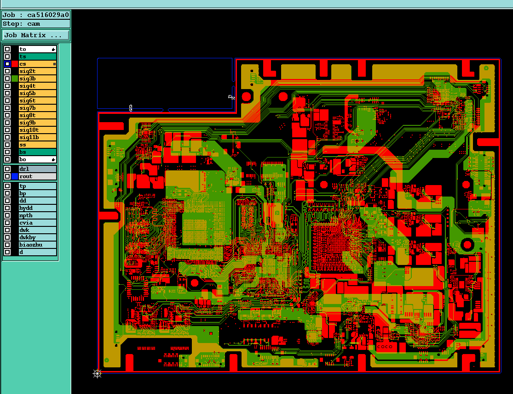513x394 pixels.
Task: Select the 'sig3b' layer name
Action: 38,79
